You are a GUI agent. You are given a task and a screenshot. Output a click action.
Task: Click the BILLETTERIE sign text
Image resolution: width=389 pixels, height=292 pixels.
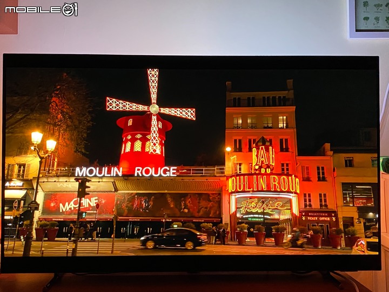click(x=318, y=214)
